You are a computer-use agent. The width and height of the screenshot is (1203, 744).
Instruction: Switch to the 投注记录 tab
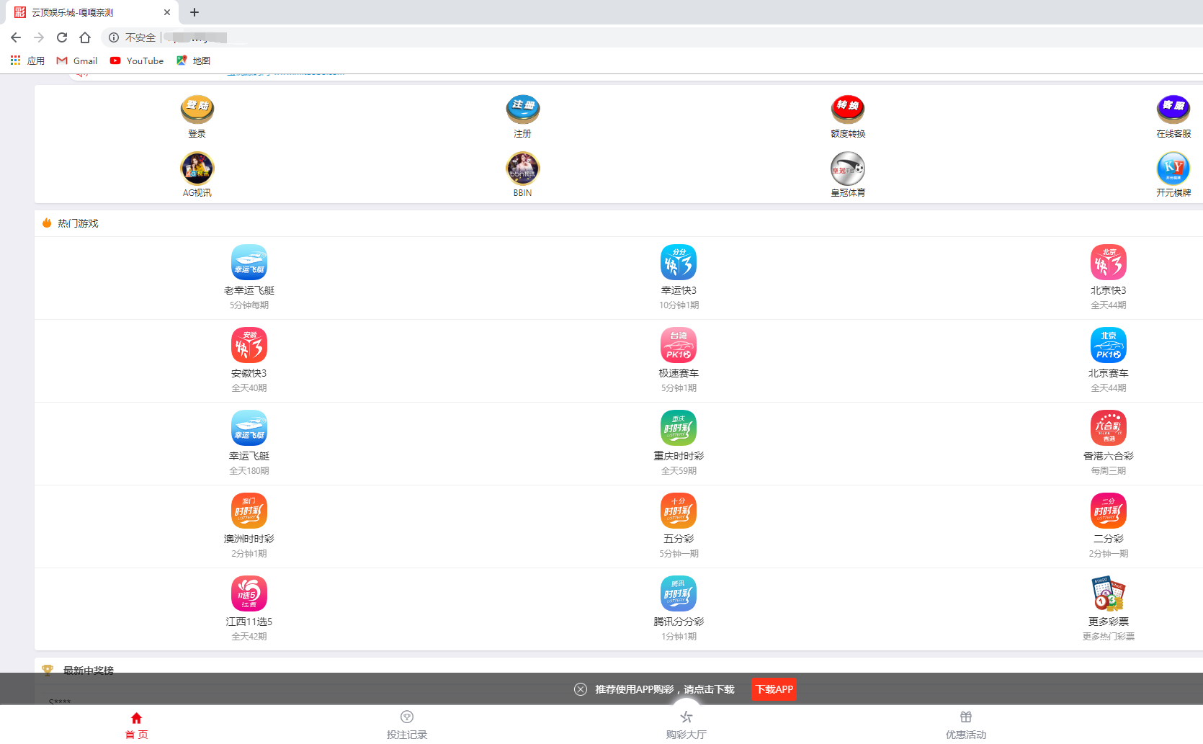pyautogui.click(x=407, y=725)
